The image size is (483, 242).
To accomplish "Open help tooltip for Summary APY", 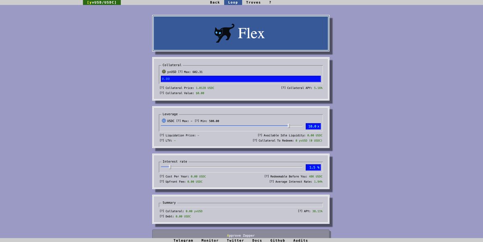I will coord(300,211).
